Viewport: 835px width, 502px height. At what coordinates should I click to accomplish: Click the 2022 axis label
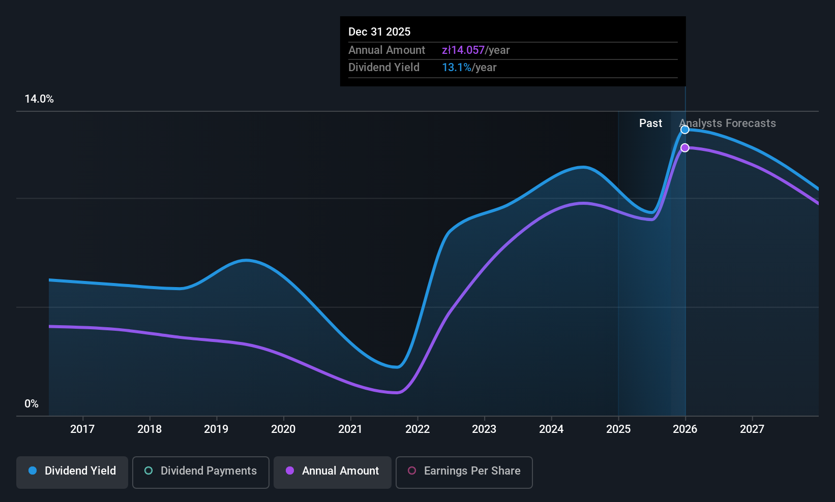(417, 429)
